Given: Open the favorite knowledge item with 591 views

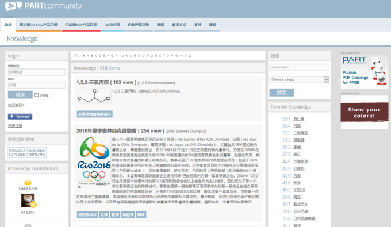Looking at the screenshot, I should (x=299, y=119).
